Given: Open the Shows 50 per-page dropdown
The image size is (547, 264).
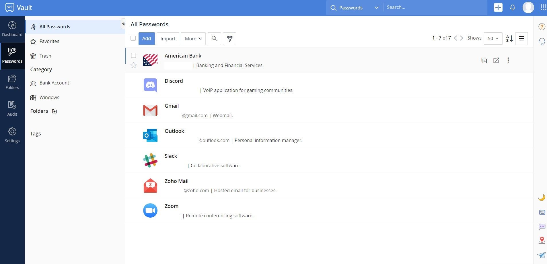Looking at the screenshot, I should [493, 38].
